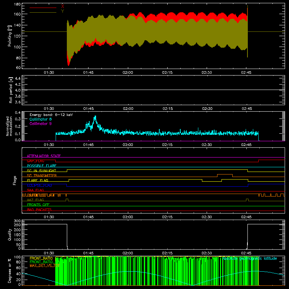Click the magenta 'Collimator 9' legend entry
Image resolution: width=289 pixels, height=289 pixels.
[x=40, y=124]
